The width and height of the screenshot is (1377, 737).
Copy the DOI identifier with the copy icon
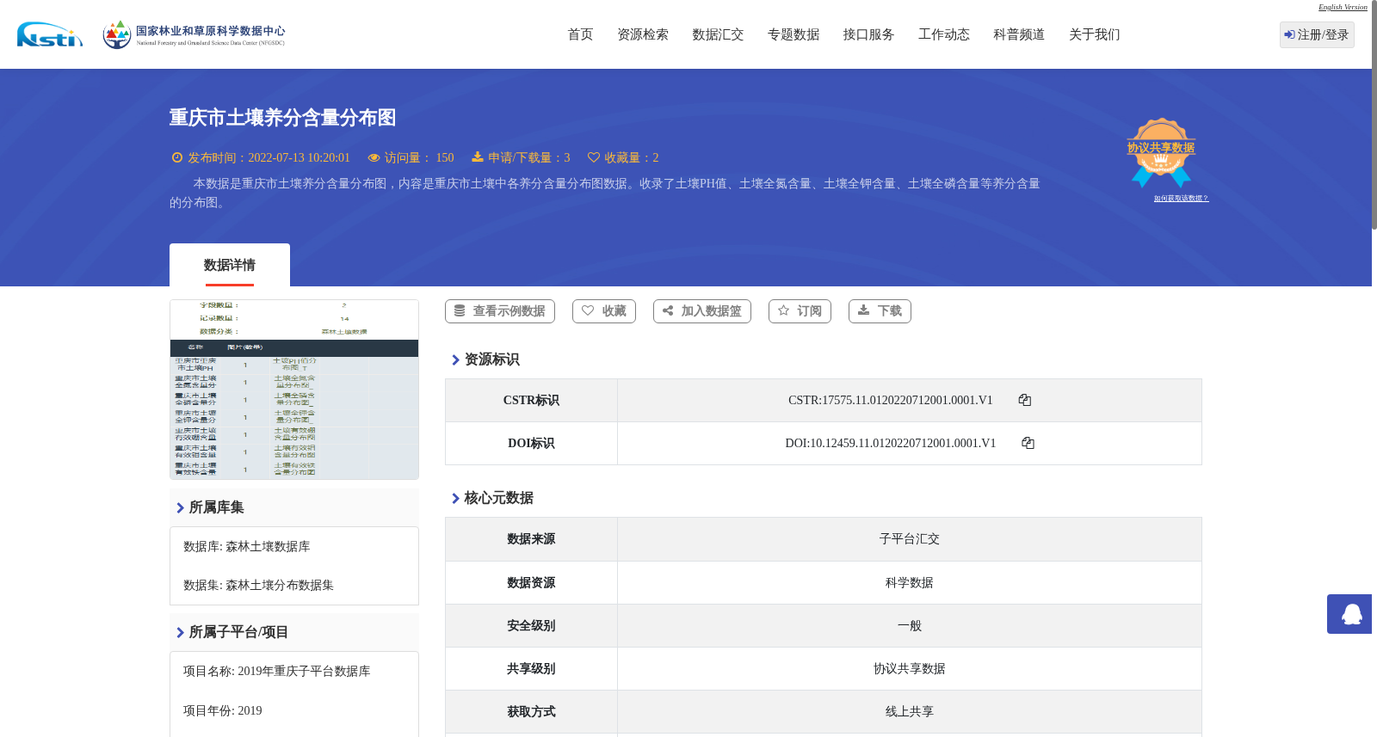[1028, 443]
